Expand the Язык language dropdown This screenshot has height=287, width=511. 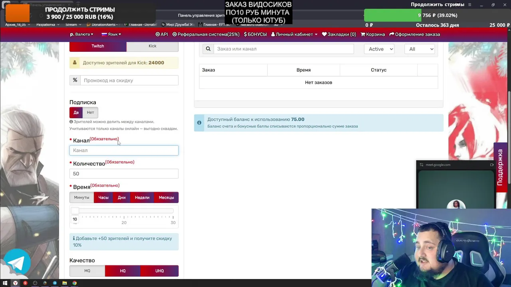(x=111, y=34)
